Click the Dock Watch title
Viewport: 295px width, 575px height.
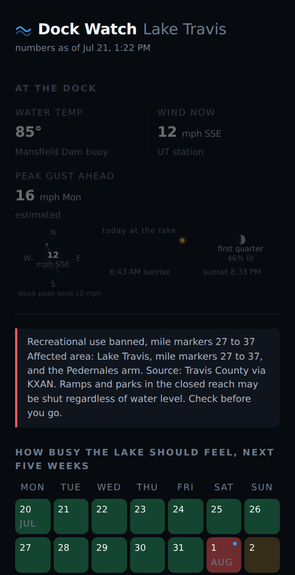87,29
